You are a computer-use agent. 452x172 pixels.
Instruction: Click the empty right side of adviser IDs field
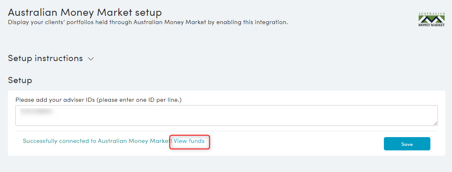coord(317,115)
